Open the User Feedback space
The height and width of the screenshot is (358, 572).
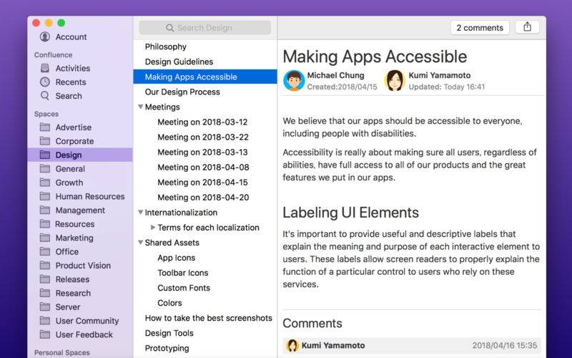(77, 334)
